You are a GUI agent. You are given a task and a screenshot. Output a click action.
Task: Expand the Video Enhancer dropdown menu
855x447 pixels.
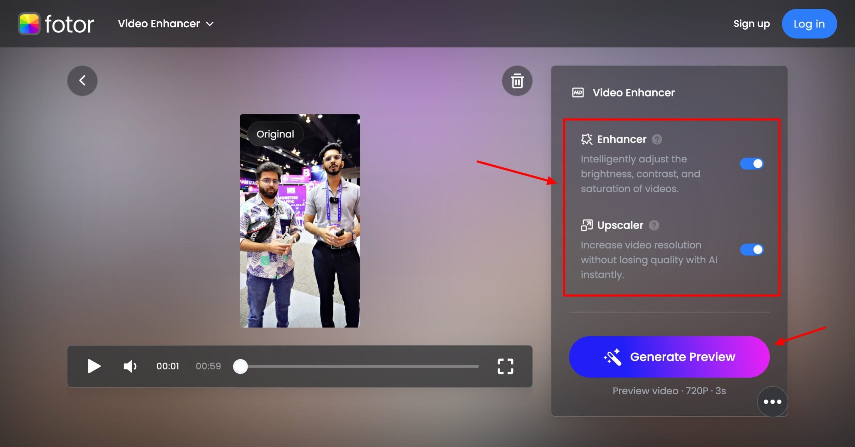click(x=159, y=24)
